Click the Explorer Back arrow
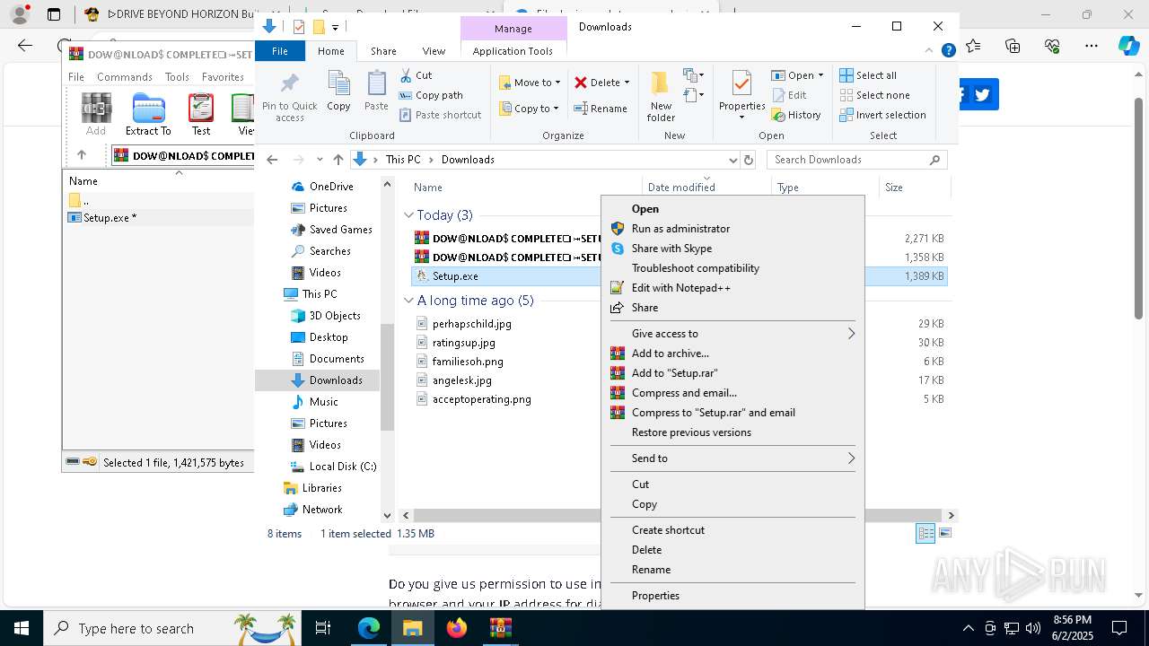Screen dimensions: 1149x646 (272, 160)
